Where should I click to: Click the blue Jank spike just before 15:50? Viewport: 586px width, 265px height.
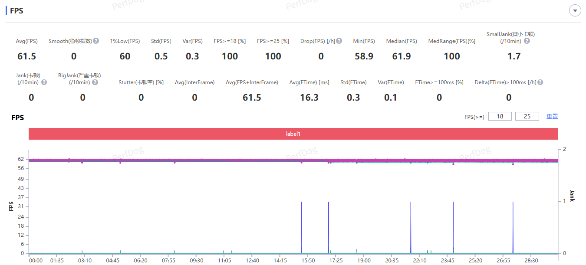[302, 226]
